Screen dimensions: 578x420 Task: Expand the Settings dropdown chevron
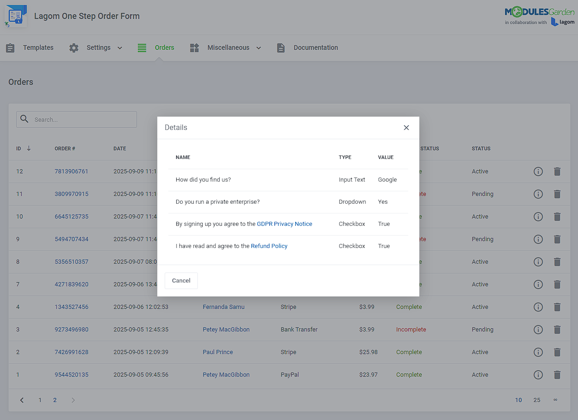point(119,47)
